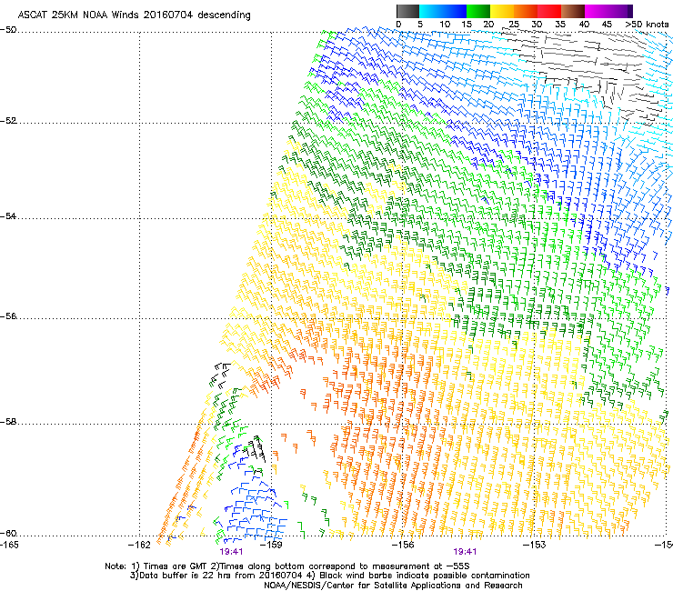
Task: Click the NOAA/NESDIS credit line
Action: (x=393, y=586)
